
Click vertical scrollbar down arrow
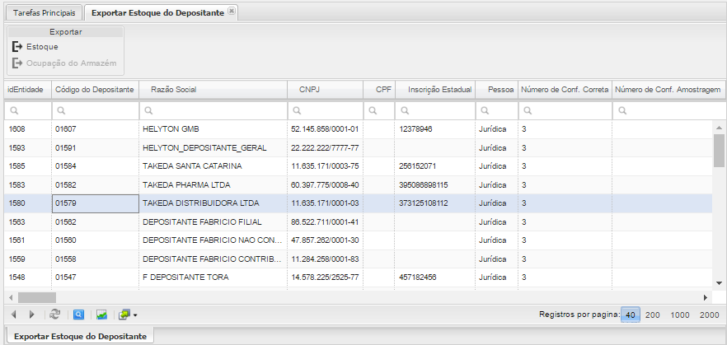pyautogui.click(x=719, y=282)
